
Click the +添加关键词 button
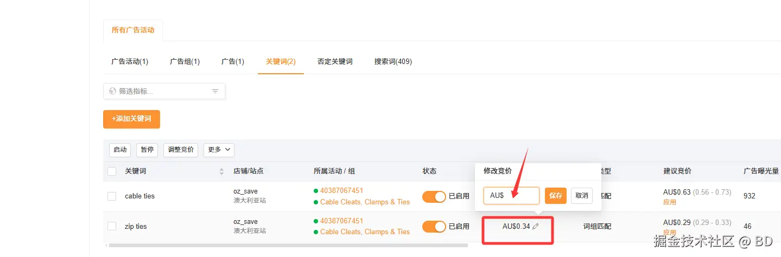point(131,119)
